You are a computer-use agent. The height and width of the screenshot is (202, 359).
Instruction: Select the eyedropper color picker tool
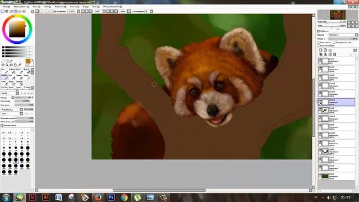[x=19, y=65]
